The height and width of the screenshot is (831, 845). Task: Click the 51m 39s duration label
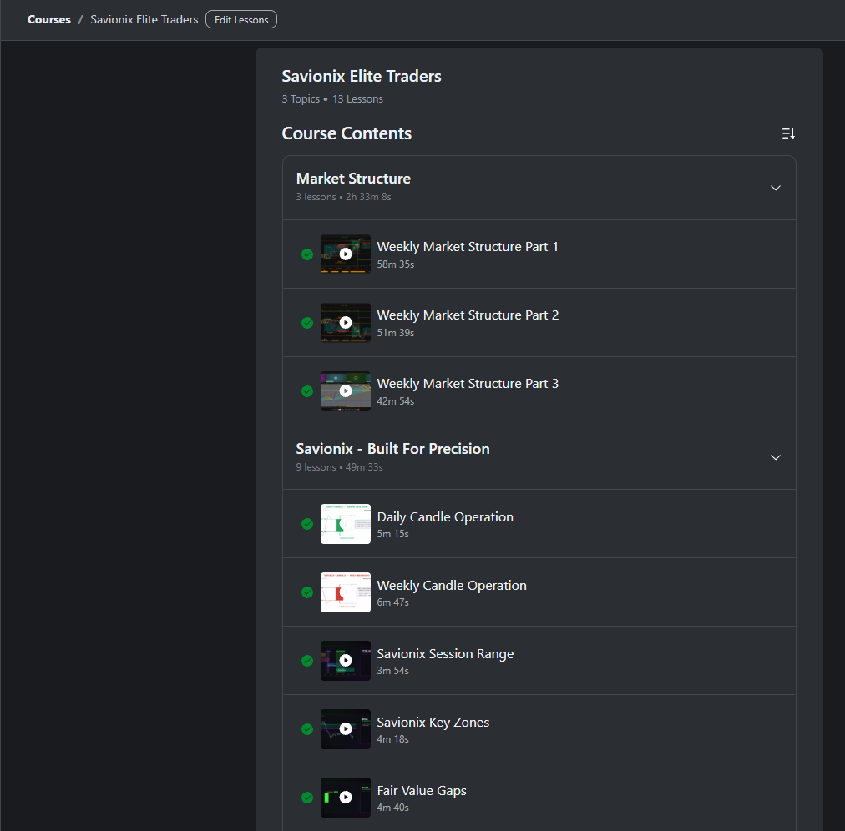396,333
